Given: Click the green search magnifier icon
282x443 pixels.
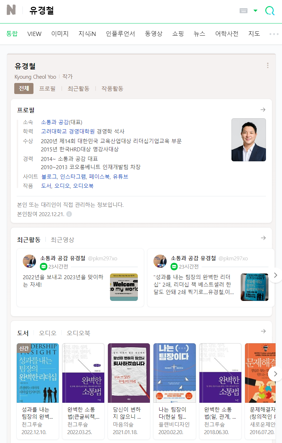Looking at the screenshot, I should 270,11.
